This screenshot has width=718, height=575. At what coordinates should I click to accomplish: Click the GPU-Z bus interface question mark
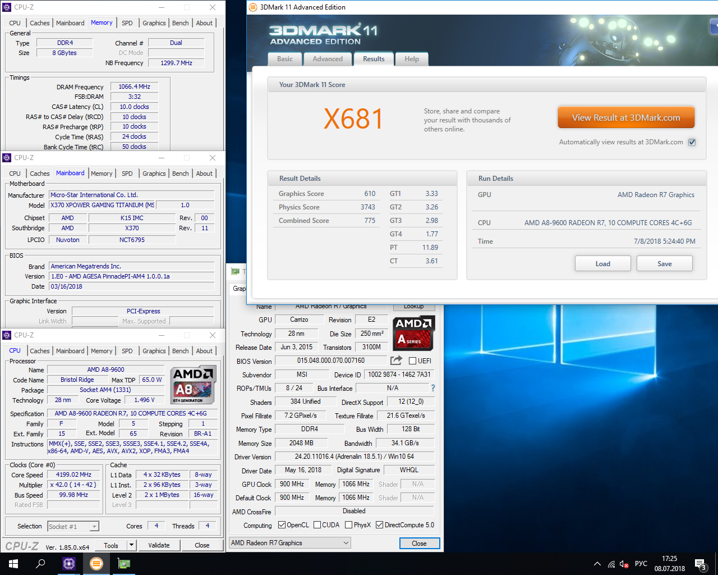(432, 388)
